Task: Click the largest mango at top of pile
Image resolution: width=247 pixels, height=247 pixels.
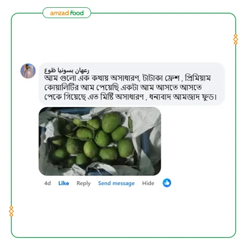Action: (x=111, y=122)
